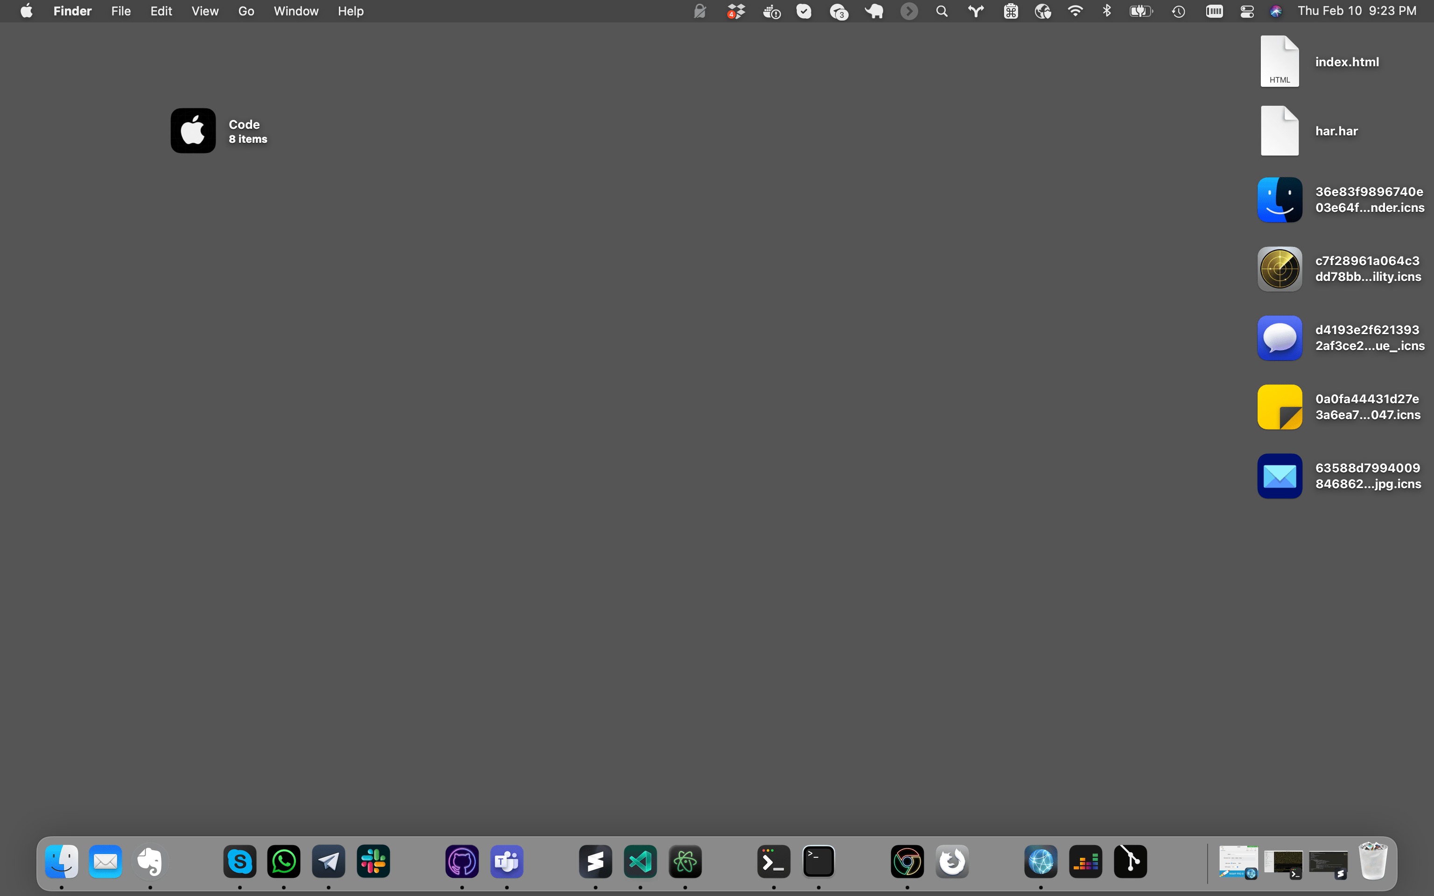Open GitHub Desktop from the Dock
Viewport: 1434px width, 896px height.
462,861
